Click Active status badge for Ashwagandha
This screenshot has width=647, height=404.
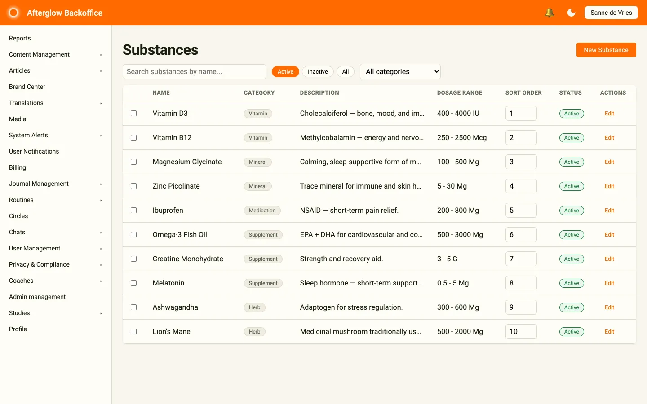click(x=572, y=307)
